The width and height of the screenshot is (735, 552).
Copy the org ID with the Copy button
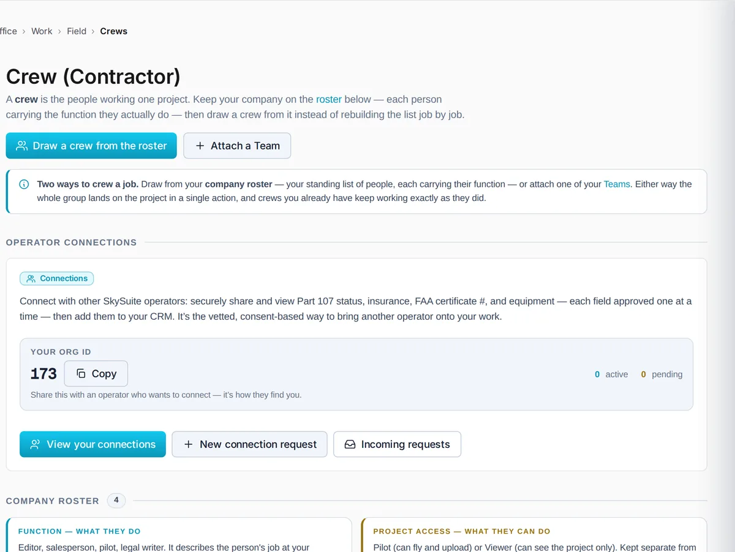96,374
